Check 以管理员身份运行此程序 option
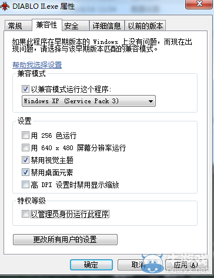The width and height of the screenshot is (214, 278). tap(25, 214)
